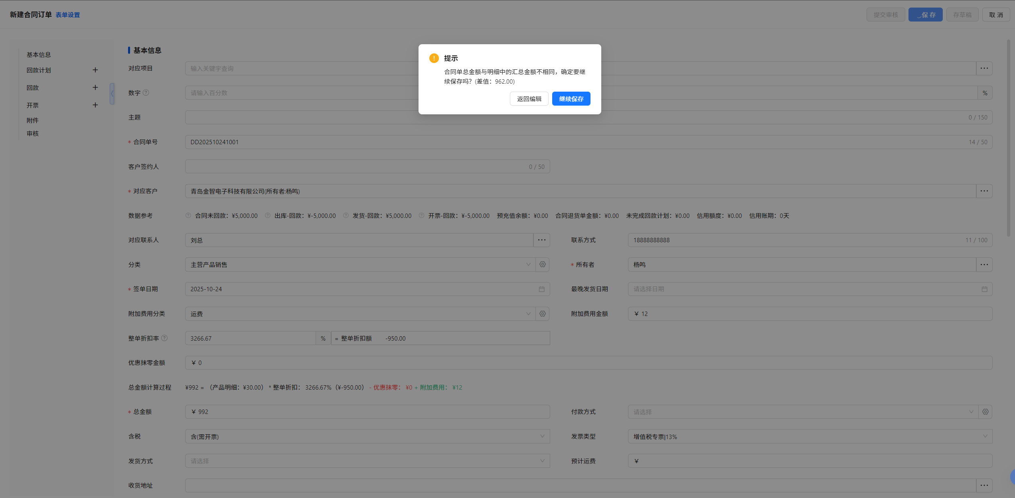Open the 表单设置 link

pyautogui.click(x=67, y=15)
